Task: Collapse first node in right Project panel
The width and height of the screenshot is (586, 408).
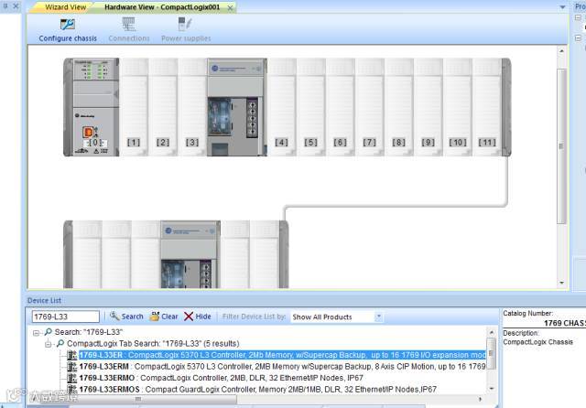Action: (578, 17)
